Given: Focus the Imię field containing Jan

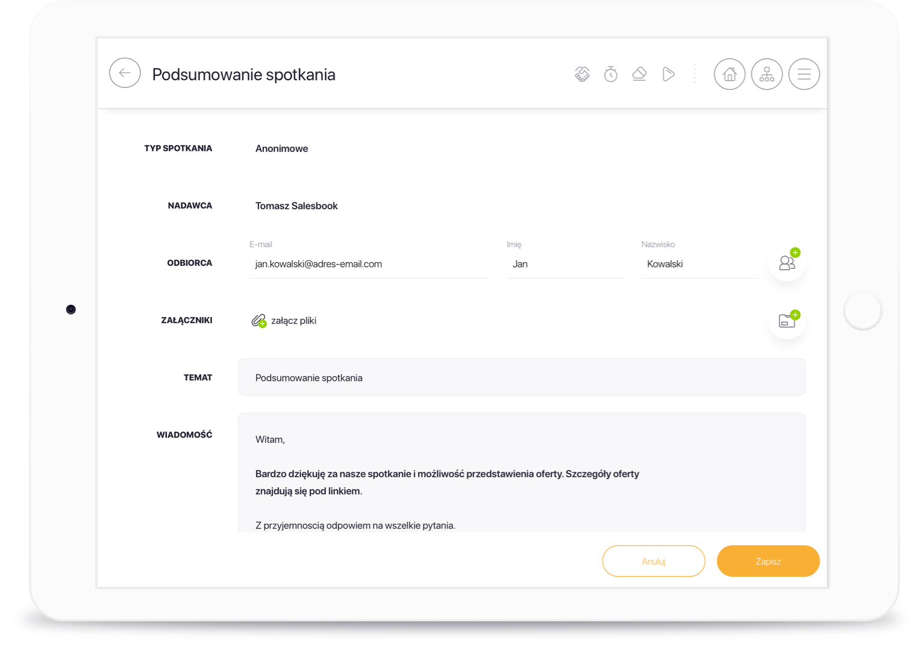Looking at the screenshot, I should click(x=565, y=264).
